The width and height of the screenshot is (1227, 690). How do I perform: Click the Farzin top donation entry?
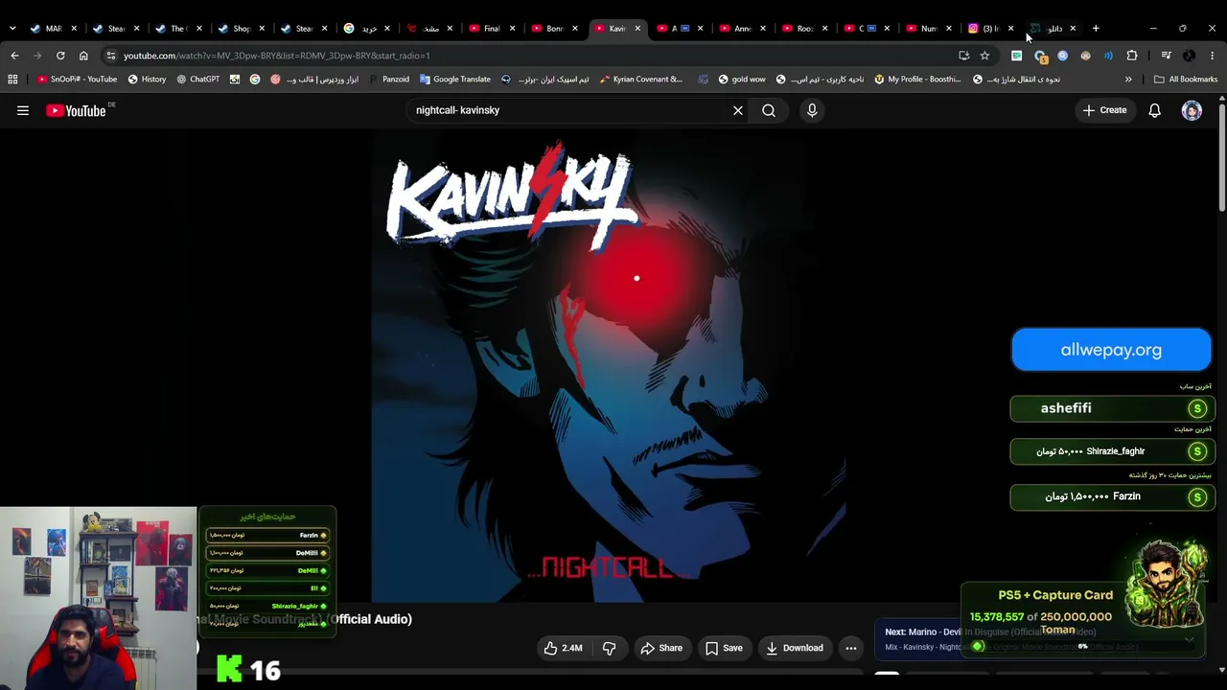(x=1112, y=496)
